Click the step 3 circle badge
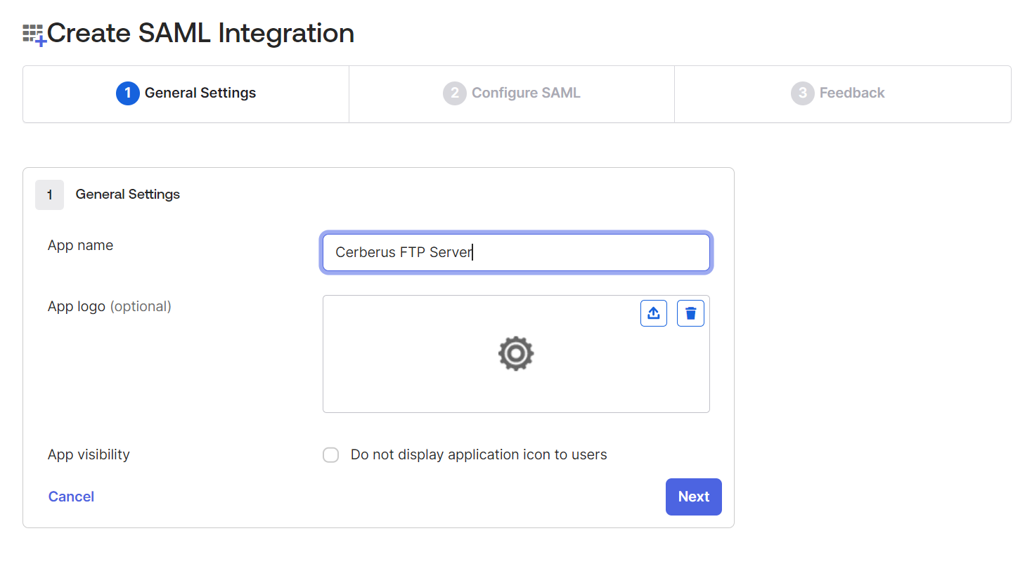The image size is (1032, 571). [803, 93]
